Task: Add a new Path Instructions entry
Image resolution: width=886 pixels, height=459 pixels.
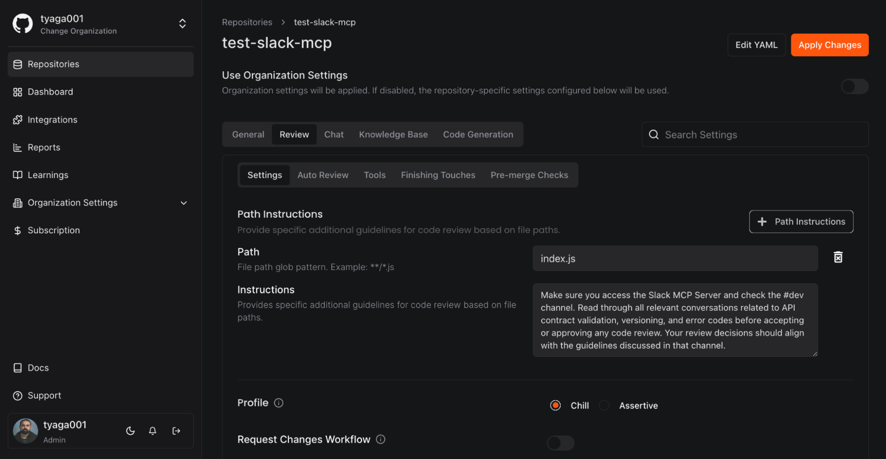Action: pos(801,222)
